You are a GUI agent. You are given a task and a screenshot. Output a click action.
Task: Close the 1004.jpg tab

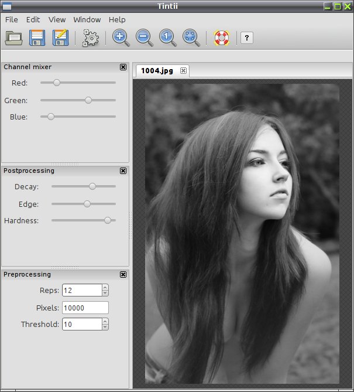pyautogui.click(x=183, y=71)
